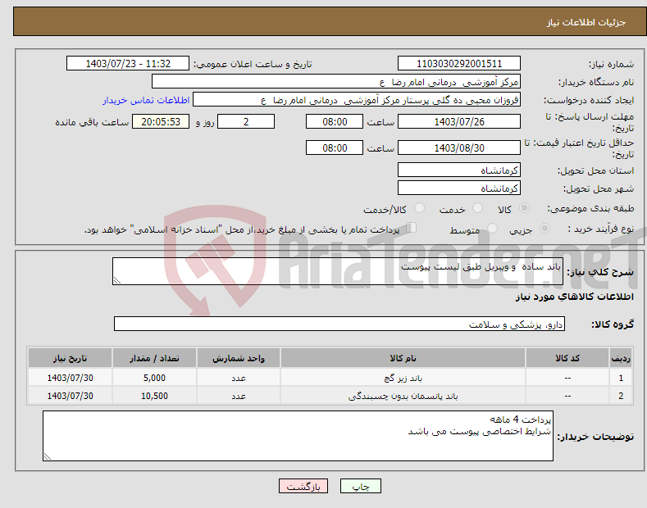
Task: Choose the جزیی purchase process option
Action: 544,228
